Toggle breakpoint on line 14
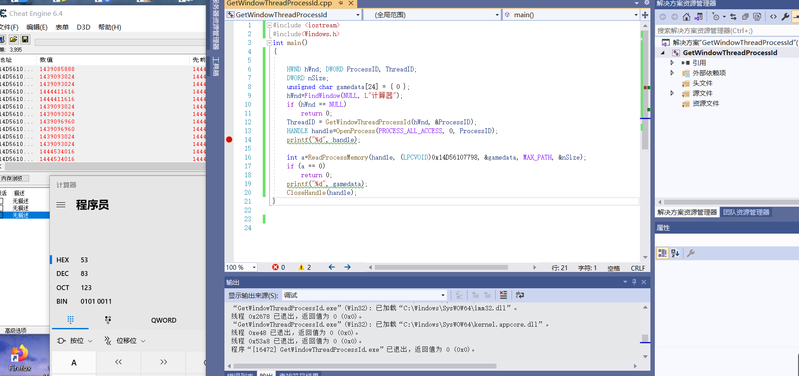 coord(229,140)
